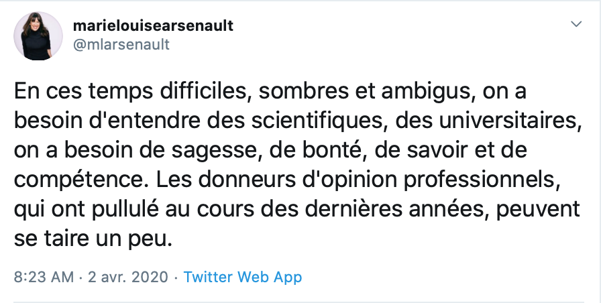Click the tweet's first line starting "En ces temps"
Image resolution: width=601 pixels, height=303 pixels.
point(270,92)
